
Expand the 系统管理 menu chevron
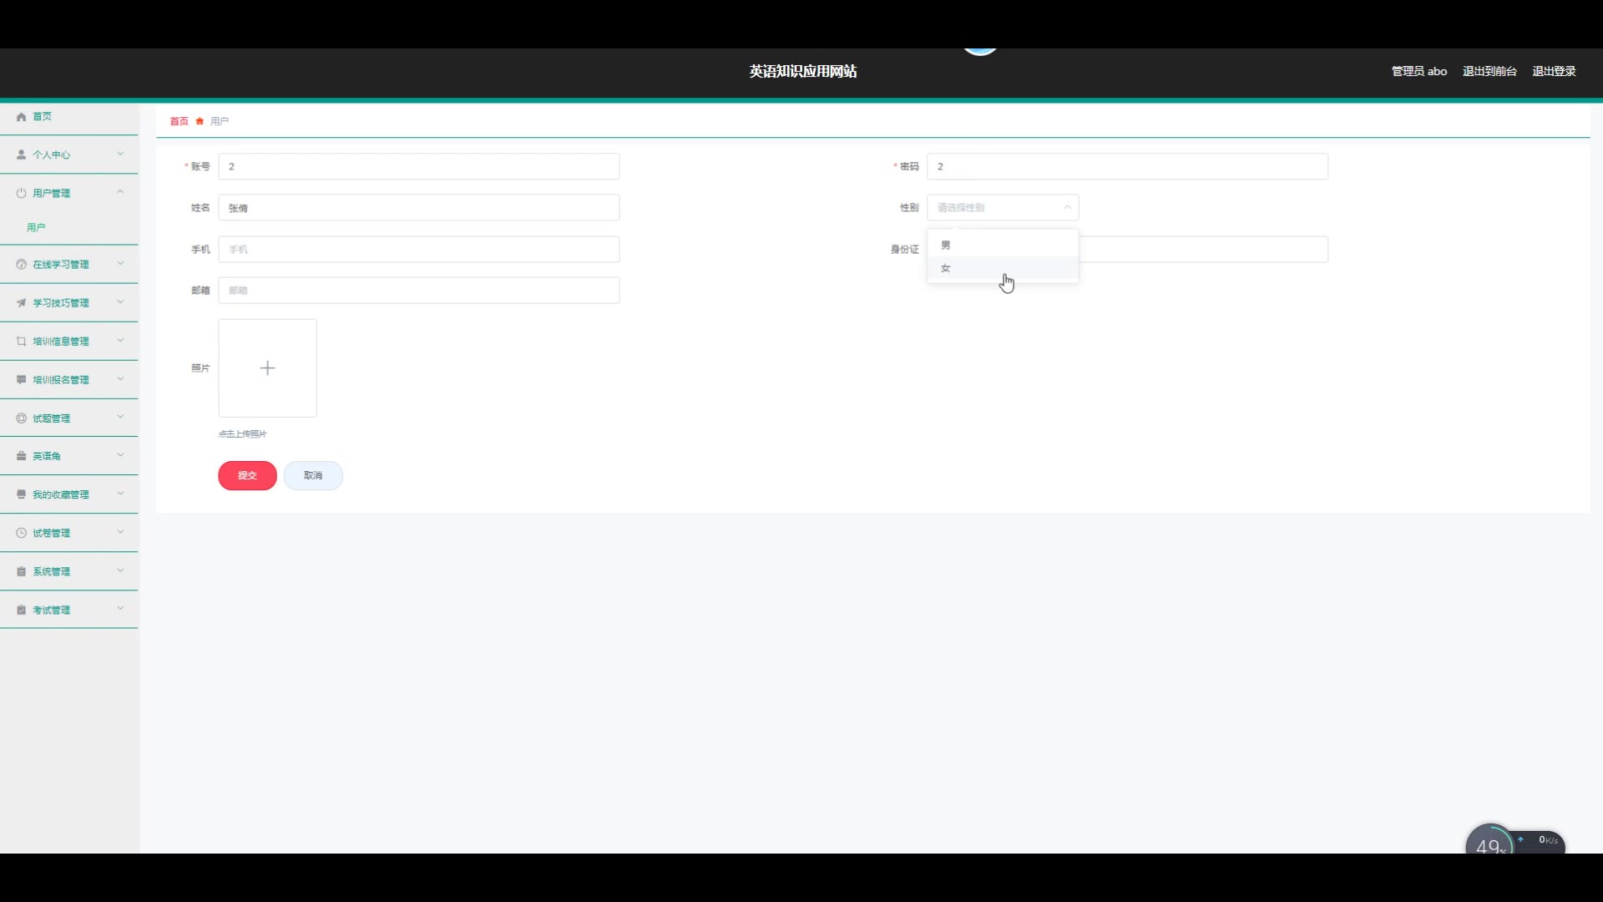point(120,571)
